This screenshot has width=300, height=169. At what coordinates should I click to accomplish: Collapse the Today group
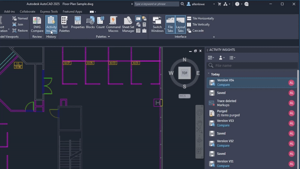[x=208, y=74]
